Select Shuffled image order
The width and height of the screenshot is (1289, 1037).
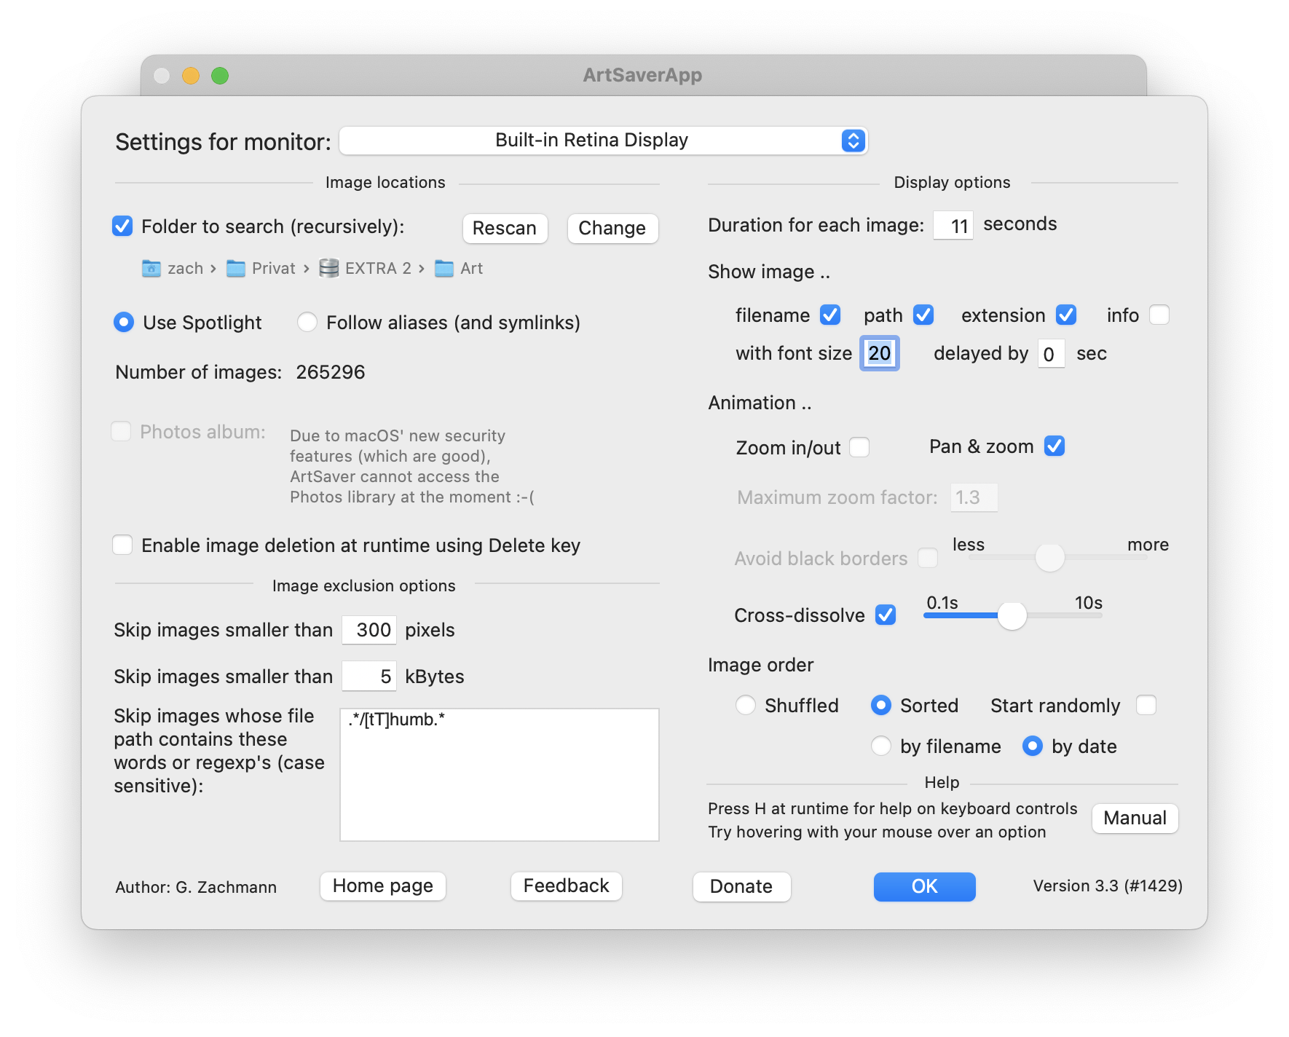coord(746,705)
